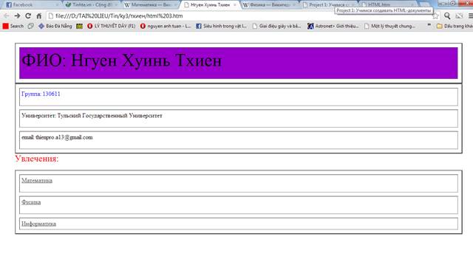Click the email thienpro.a13@gmail.com text
The image size is (473, 270).
pyautogui.click(x=57, y=137)
